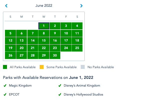Select June 4 on the calendar

click(77, 26)
